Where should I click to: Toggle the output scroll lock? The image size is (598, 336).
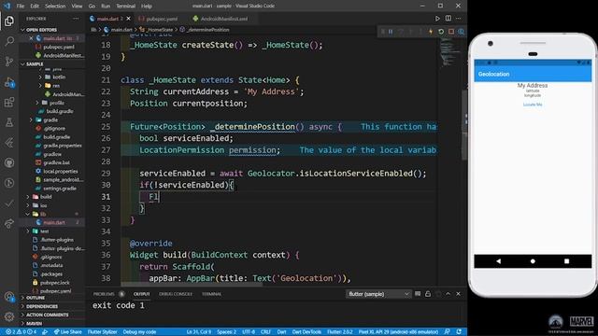coord(428,294)
